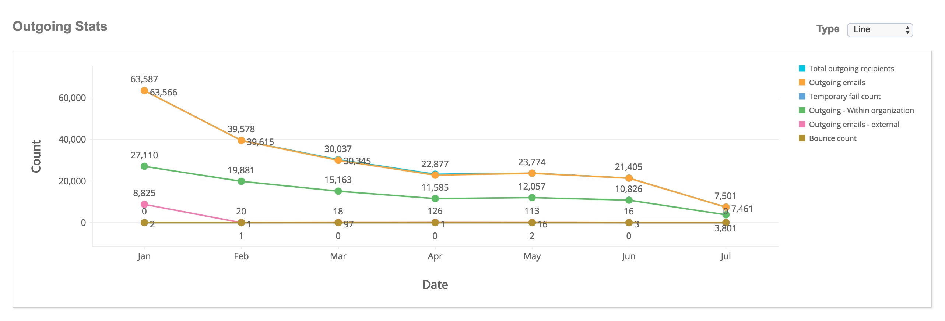945x321 pixels.
Task: Toggle Outgoing emails - external legend swatch
Action: (802, 124)
